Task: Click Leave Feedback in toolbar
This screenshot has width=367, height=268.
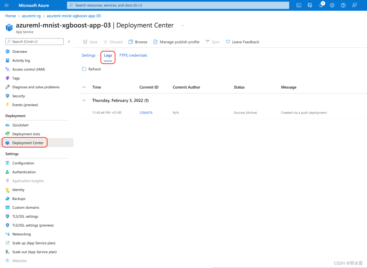Action: coord(242,42)
